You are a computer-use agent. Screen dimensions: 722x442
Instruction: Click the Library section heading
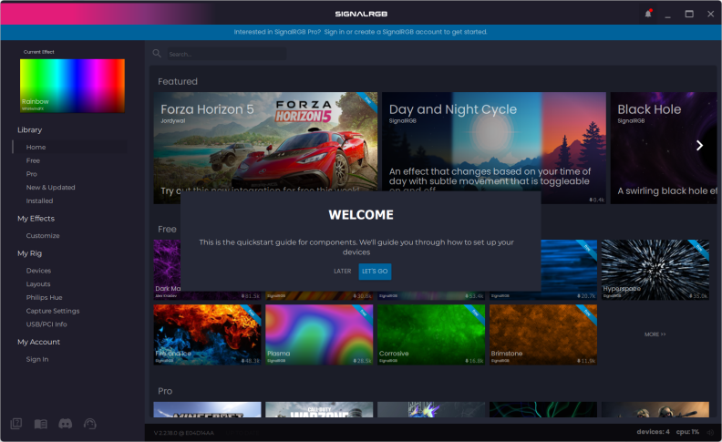click(x=29, y=129)
